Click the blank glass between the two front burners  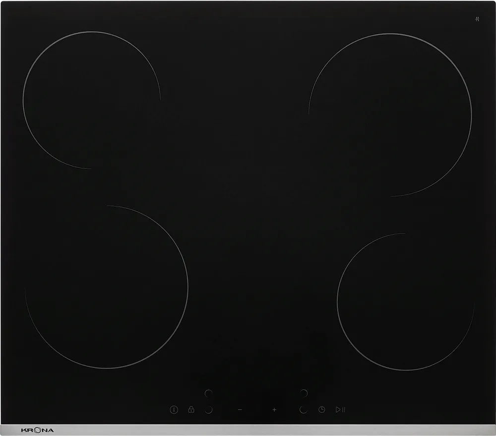(262, 297)
